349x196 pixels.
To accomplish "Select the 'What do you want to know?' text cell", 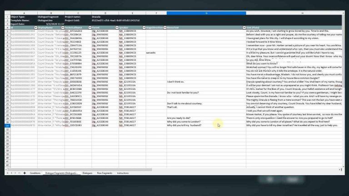I will coord(294,64).
